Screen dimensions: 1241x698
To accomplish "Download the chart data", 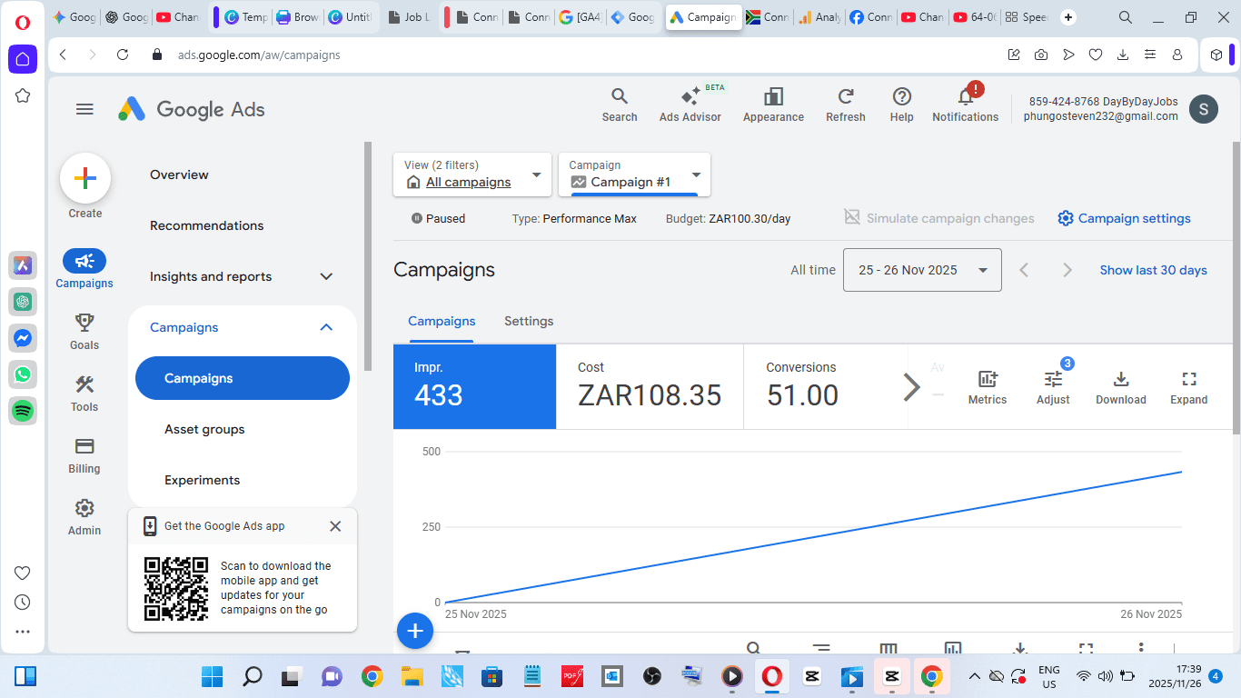I will 1120,387.
